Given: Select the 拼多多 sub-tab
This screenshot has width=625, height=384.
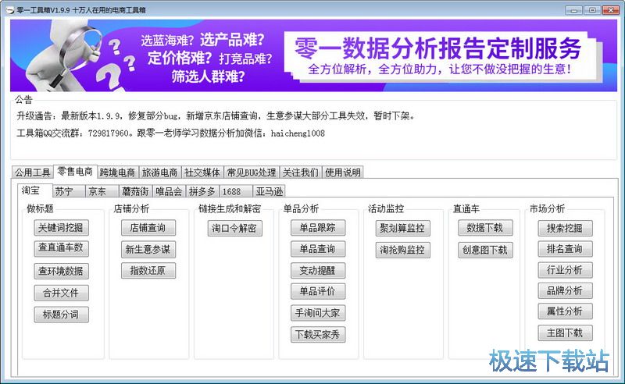Looking at the screenshot, I should pyautogui.click(x=202, y=191).
